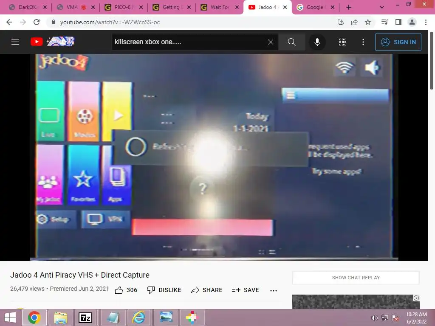The image size is (435, 326).
Task: Open Chrome main menu
Action: click(x=426, y=22)
